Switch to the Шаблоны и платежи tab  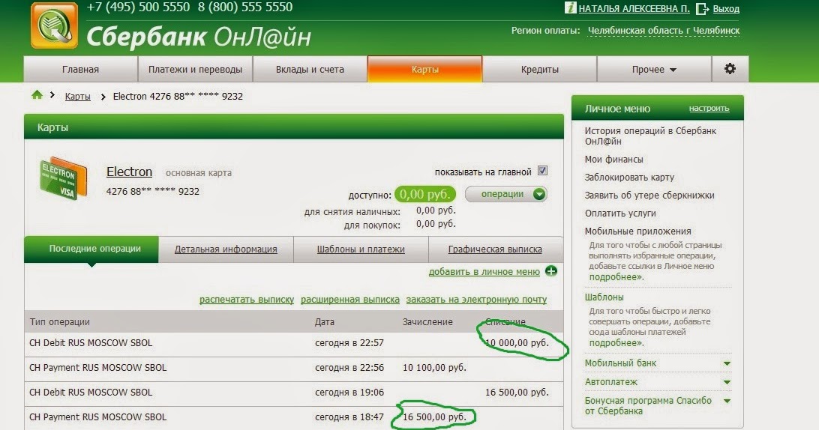point(361,249)
